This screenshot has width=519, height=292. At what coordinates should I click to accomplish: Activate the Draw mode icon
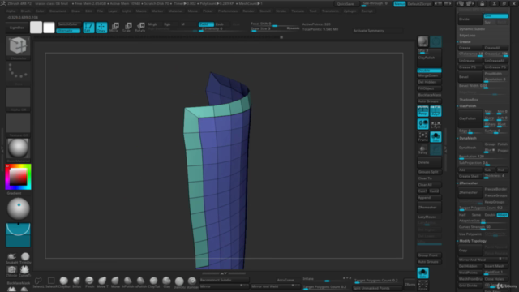click(101, 27)
